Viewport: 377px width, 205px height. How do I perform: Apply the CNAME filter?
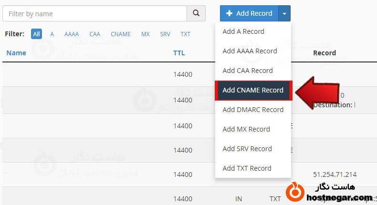coord(120,34)
